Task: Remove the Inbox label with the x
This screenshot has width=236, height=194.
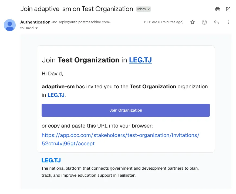Action: coord(149,9)
